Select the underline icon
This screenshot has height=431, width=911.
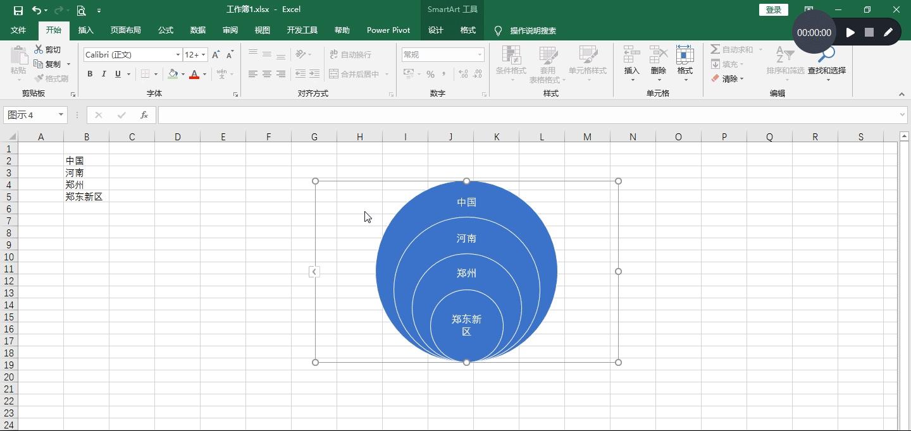[x=118, y=74]
